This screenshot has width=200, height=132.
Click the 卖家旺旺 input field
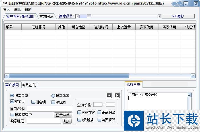pos(44,121)
